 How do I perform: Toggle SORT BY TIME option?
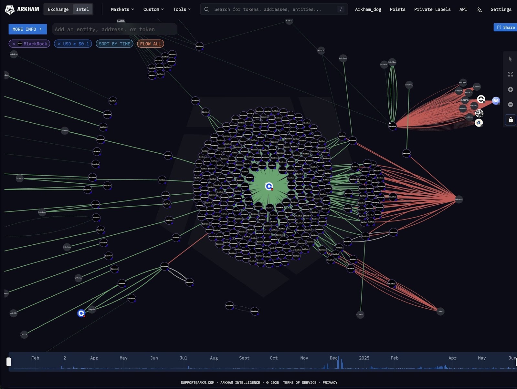pos(114,44)
